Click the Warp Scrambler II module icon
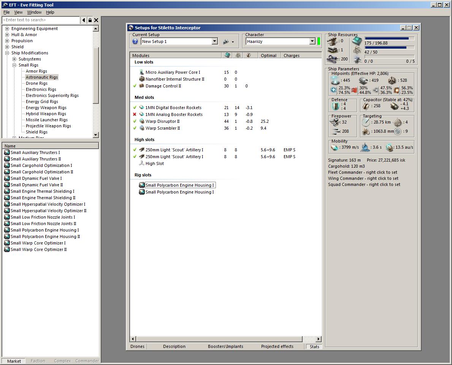Viewport: 452px width, 365px height. click(x=141, y=128)
